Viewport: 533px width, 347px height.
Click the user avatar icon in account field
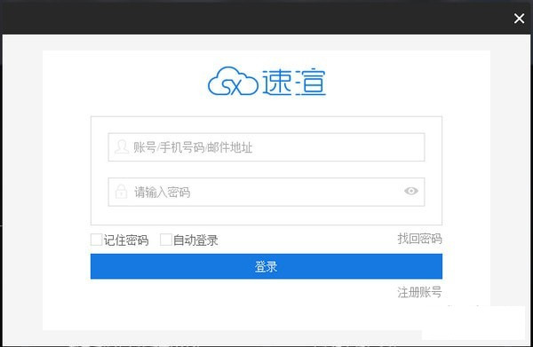(x=122, y=146)
